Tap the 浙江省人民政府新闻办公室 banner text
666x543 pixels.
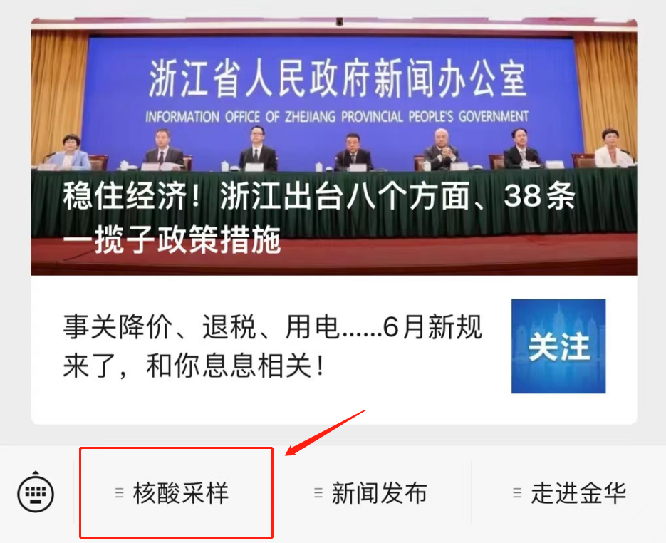tap(338, 79)
